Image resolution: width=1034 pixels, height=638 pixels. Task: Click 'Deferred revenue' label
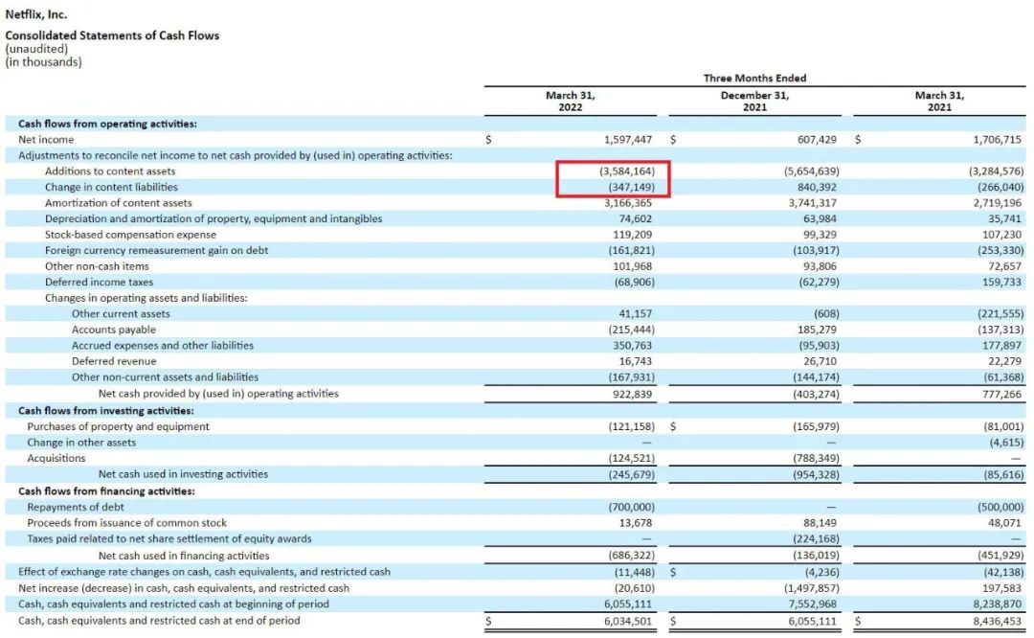click(x=114, y=361)
